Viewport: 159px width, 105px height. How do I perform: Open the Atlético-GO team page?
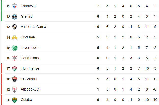point(30,89)
